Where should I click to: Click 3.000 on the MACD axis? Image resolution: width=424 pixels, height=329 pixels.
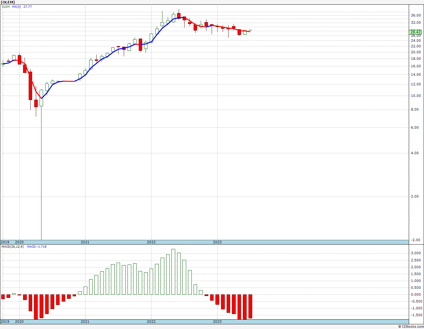[416, 253]
